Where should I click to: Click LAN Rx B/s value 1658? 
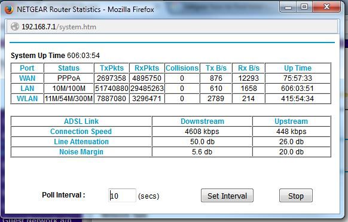pos(249,89)
